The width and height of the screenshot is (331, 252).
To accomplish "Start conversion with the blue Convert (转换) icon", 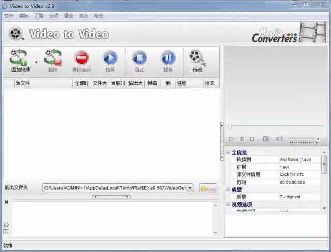I will coord(110,57).
